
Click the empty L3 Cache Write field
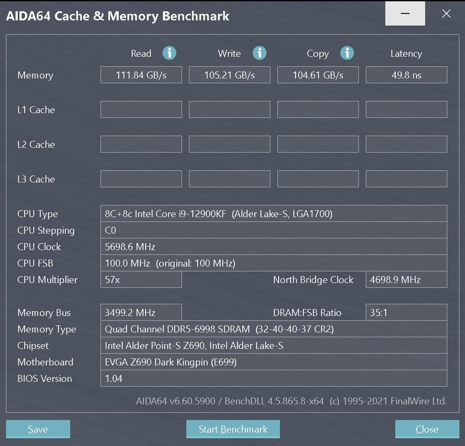coord(230,179)
